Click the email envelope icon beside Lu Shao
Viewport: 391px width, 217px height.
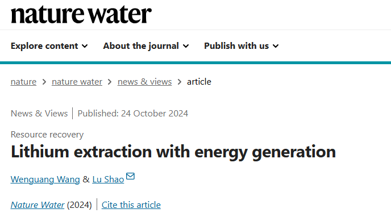click(130, 176)
